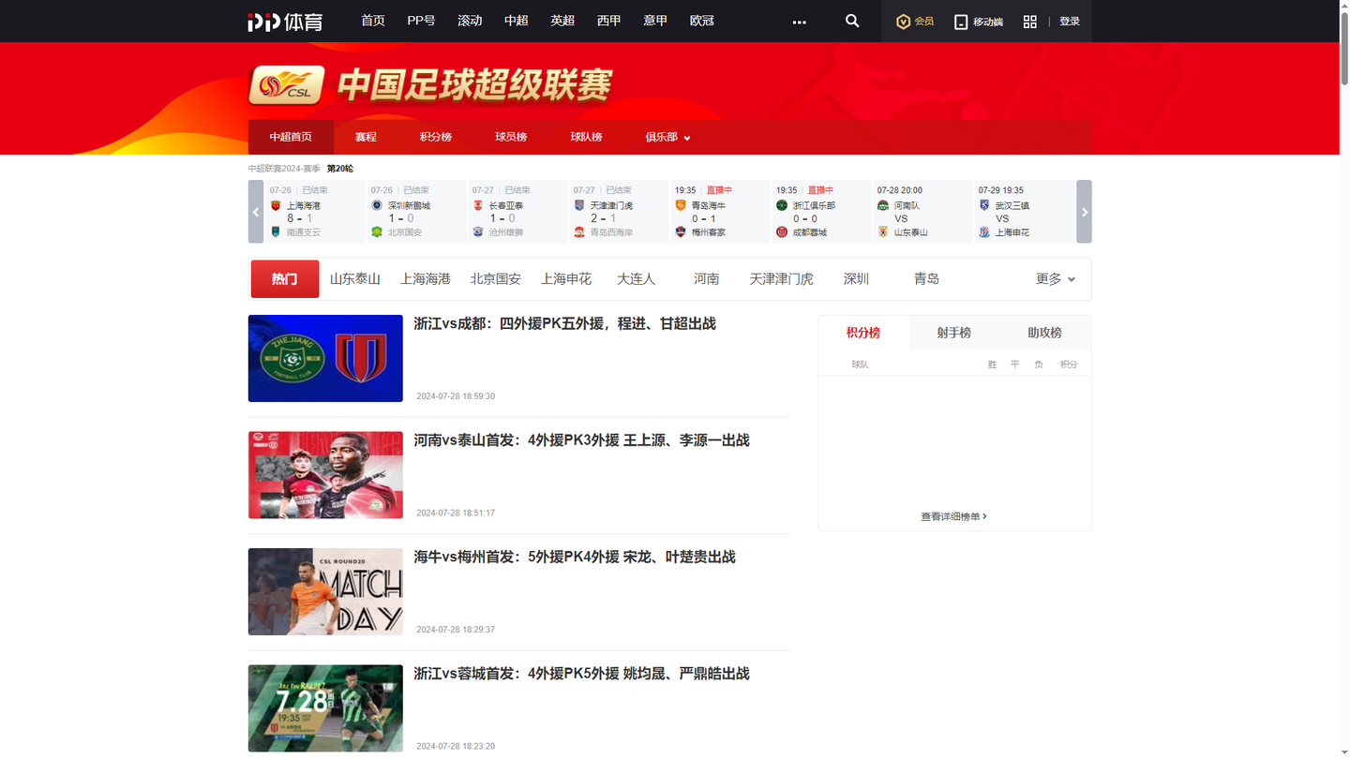Filter news by 北京国安
Screen dimensions: 1350x759
496,279
